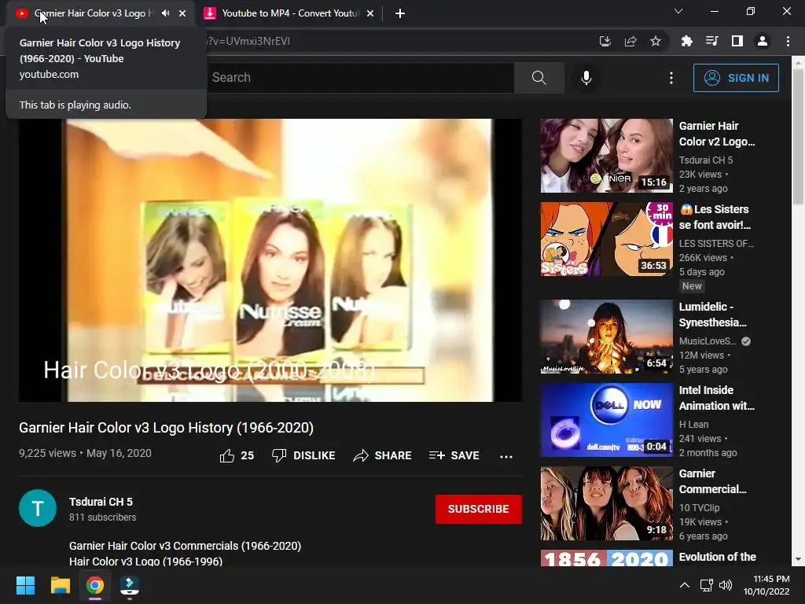Screen dimensions: 805x604
Task: Click the 'Hair Color v3 Logo (1966-1996)' description line
Action: (145, 562)
